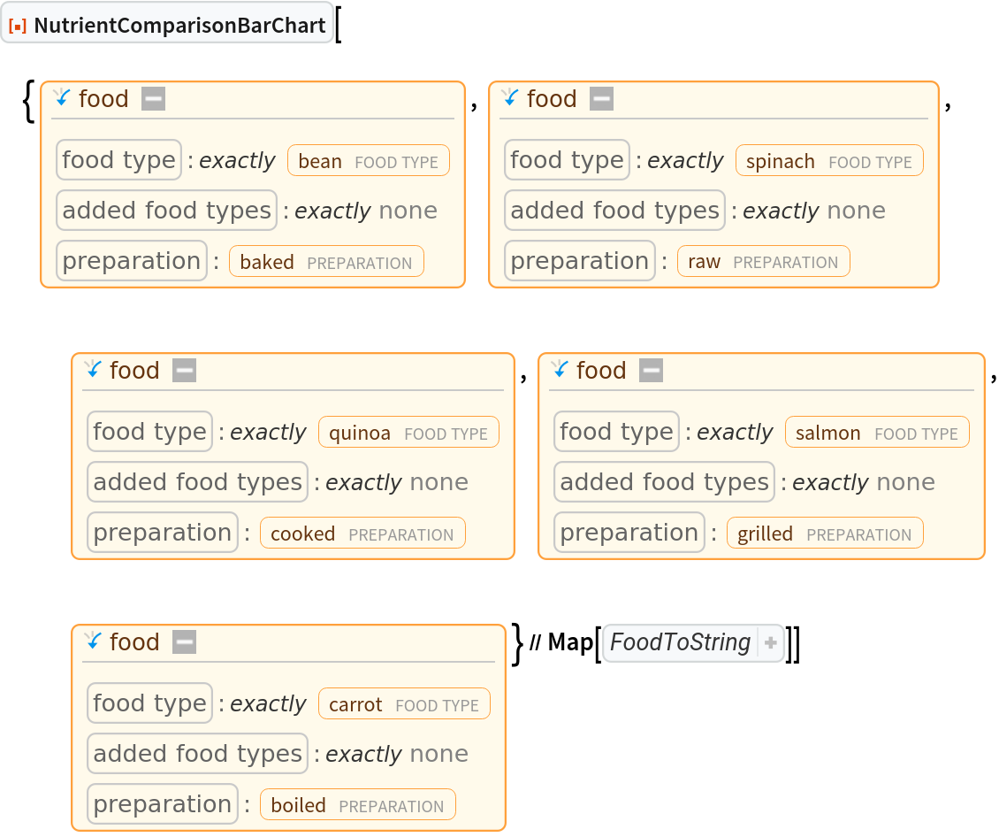Image resolution: width=999 pixels, height=837 pixels.
Task: Click the blue food entity icon in the bean block
Action: click(x=61, y=98)
